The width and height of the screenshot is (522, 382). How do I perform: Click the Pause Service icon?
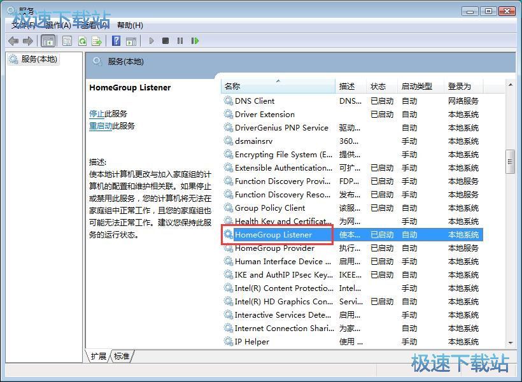click(180, 41)
